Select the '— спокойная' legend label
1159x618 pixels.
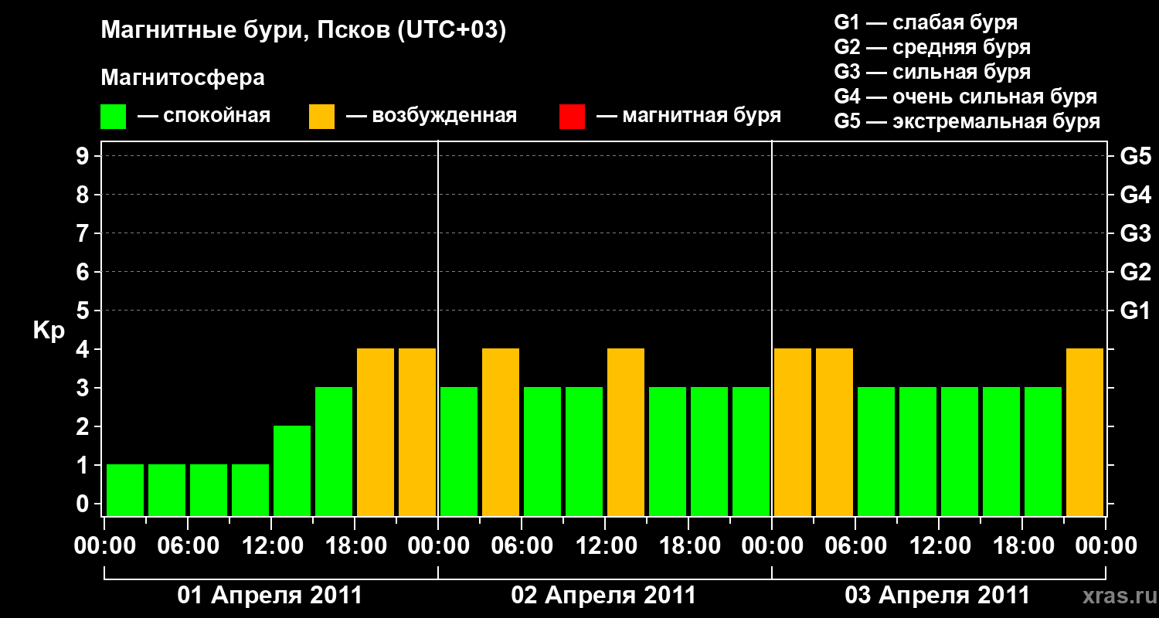coord(203,116)
